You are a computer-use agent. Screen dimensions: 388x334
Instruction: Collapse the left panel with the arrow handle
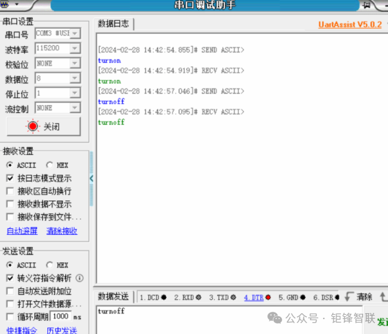point(91,178)
